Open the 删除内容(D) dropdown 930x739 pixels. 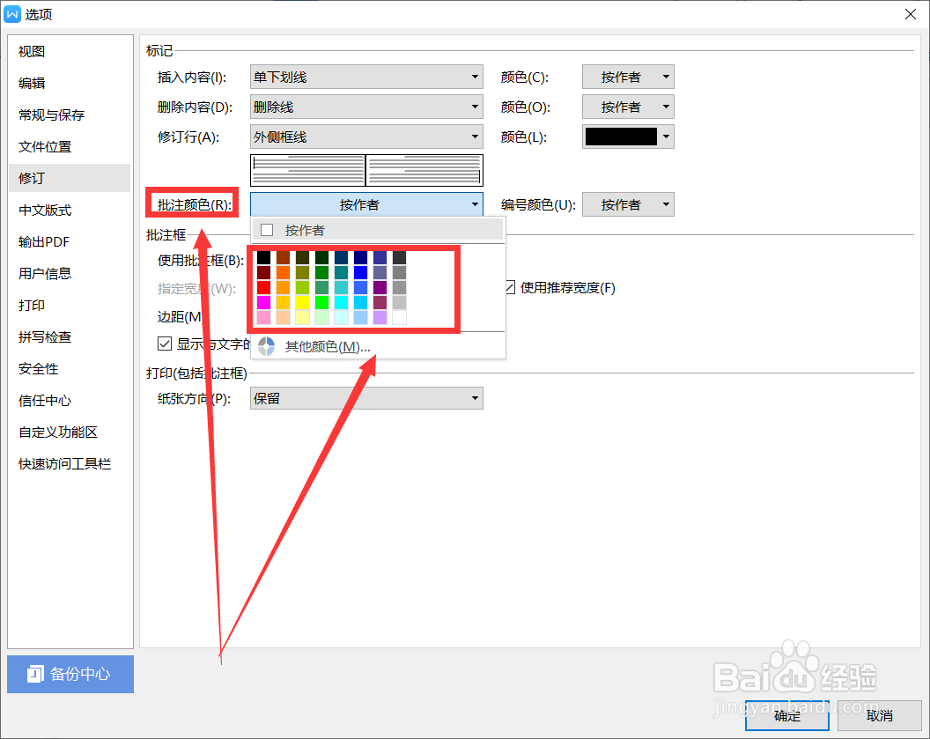pyautogui.click(x=366, y=107)
